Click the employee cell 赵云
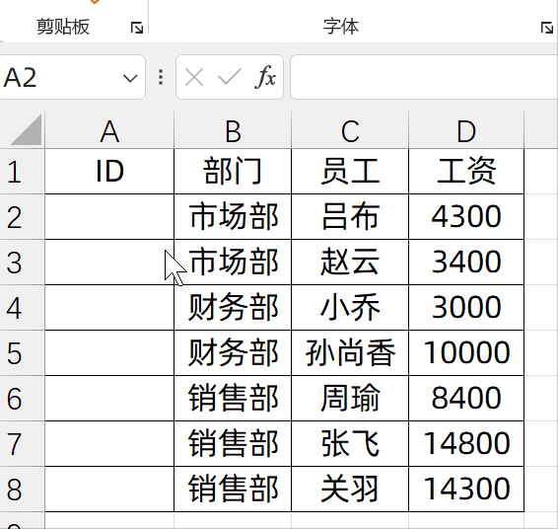The height and width of the screenshot is (529, 558). [350, 262]
